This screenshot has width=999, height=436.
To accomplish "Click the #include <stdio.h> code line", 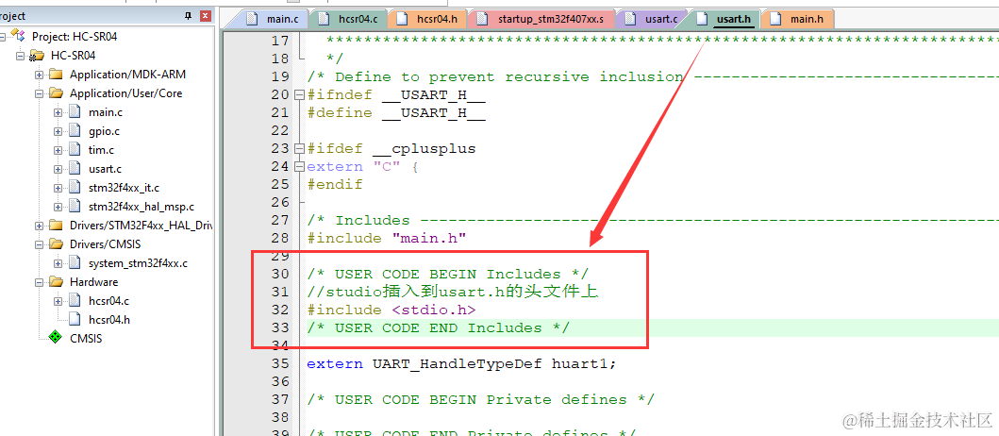I will [391, 310].
